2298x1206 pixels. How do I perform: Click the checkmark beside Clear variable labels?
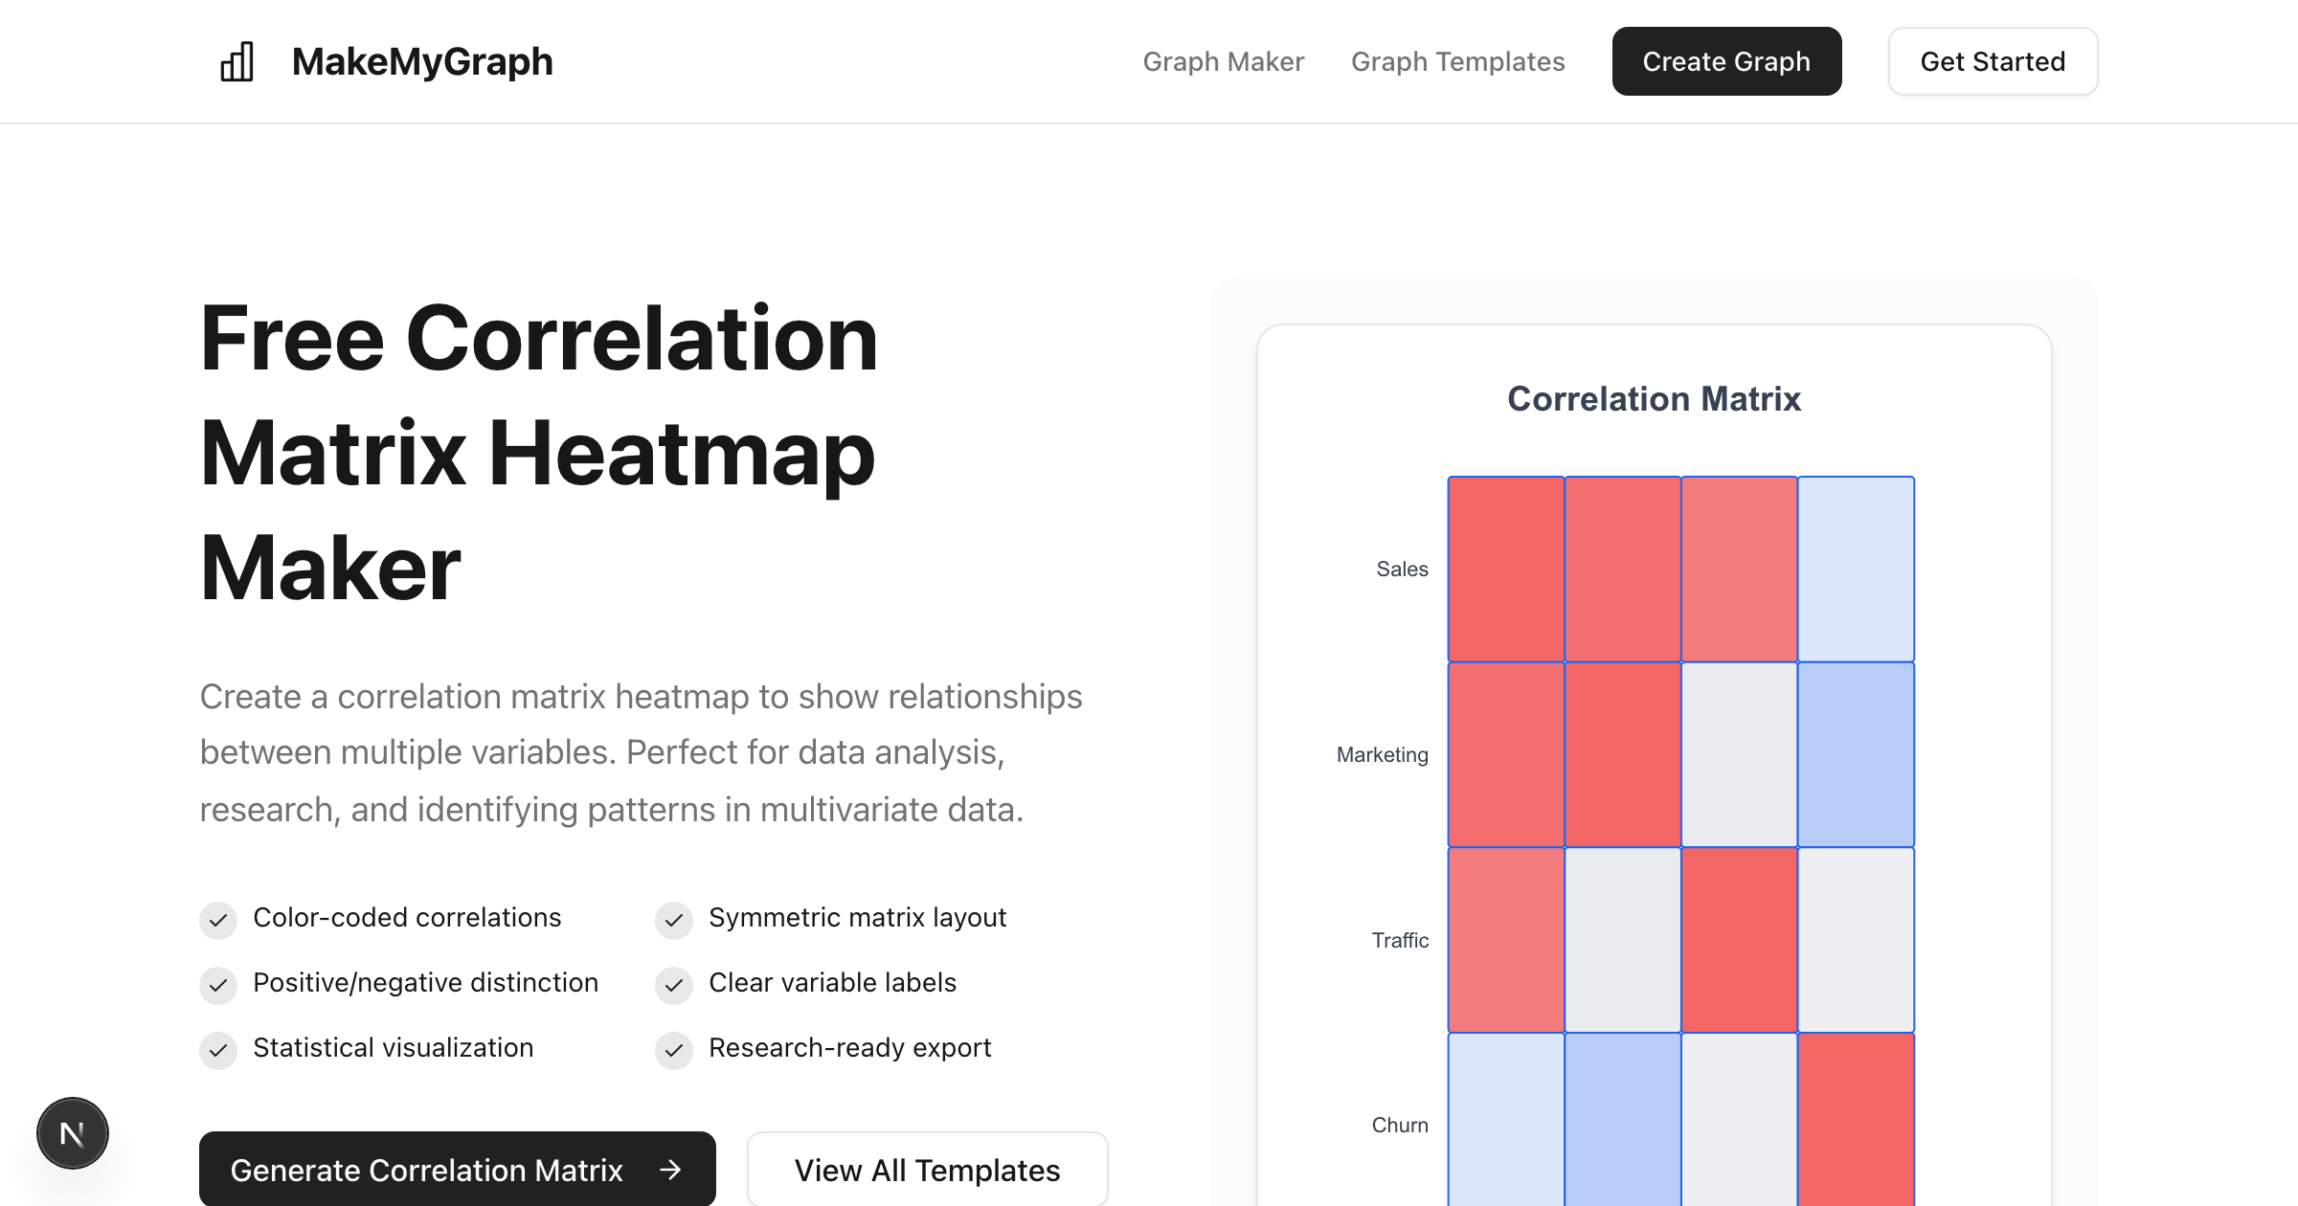tap(674, 985)
